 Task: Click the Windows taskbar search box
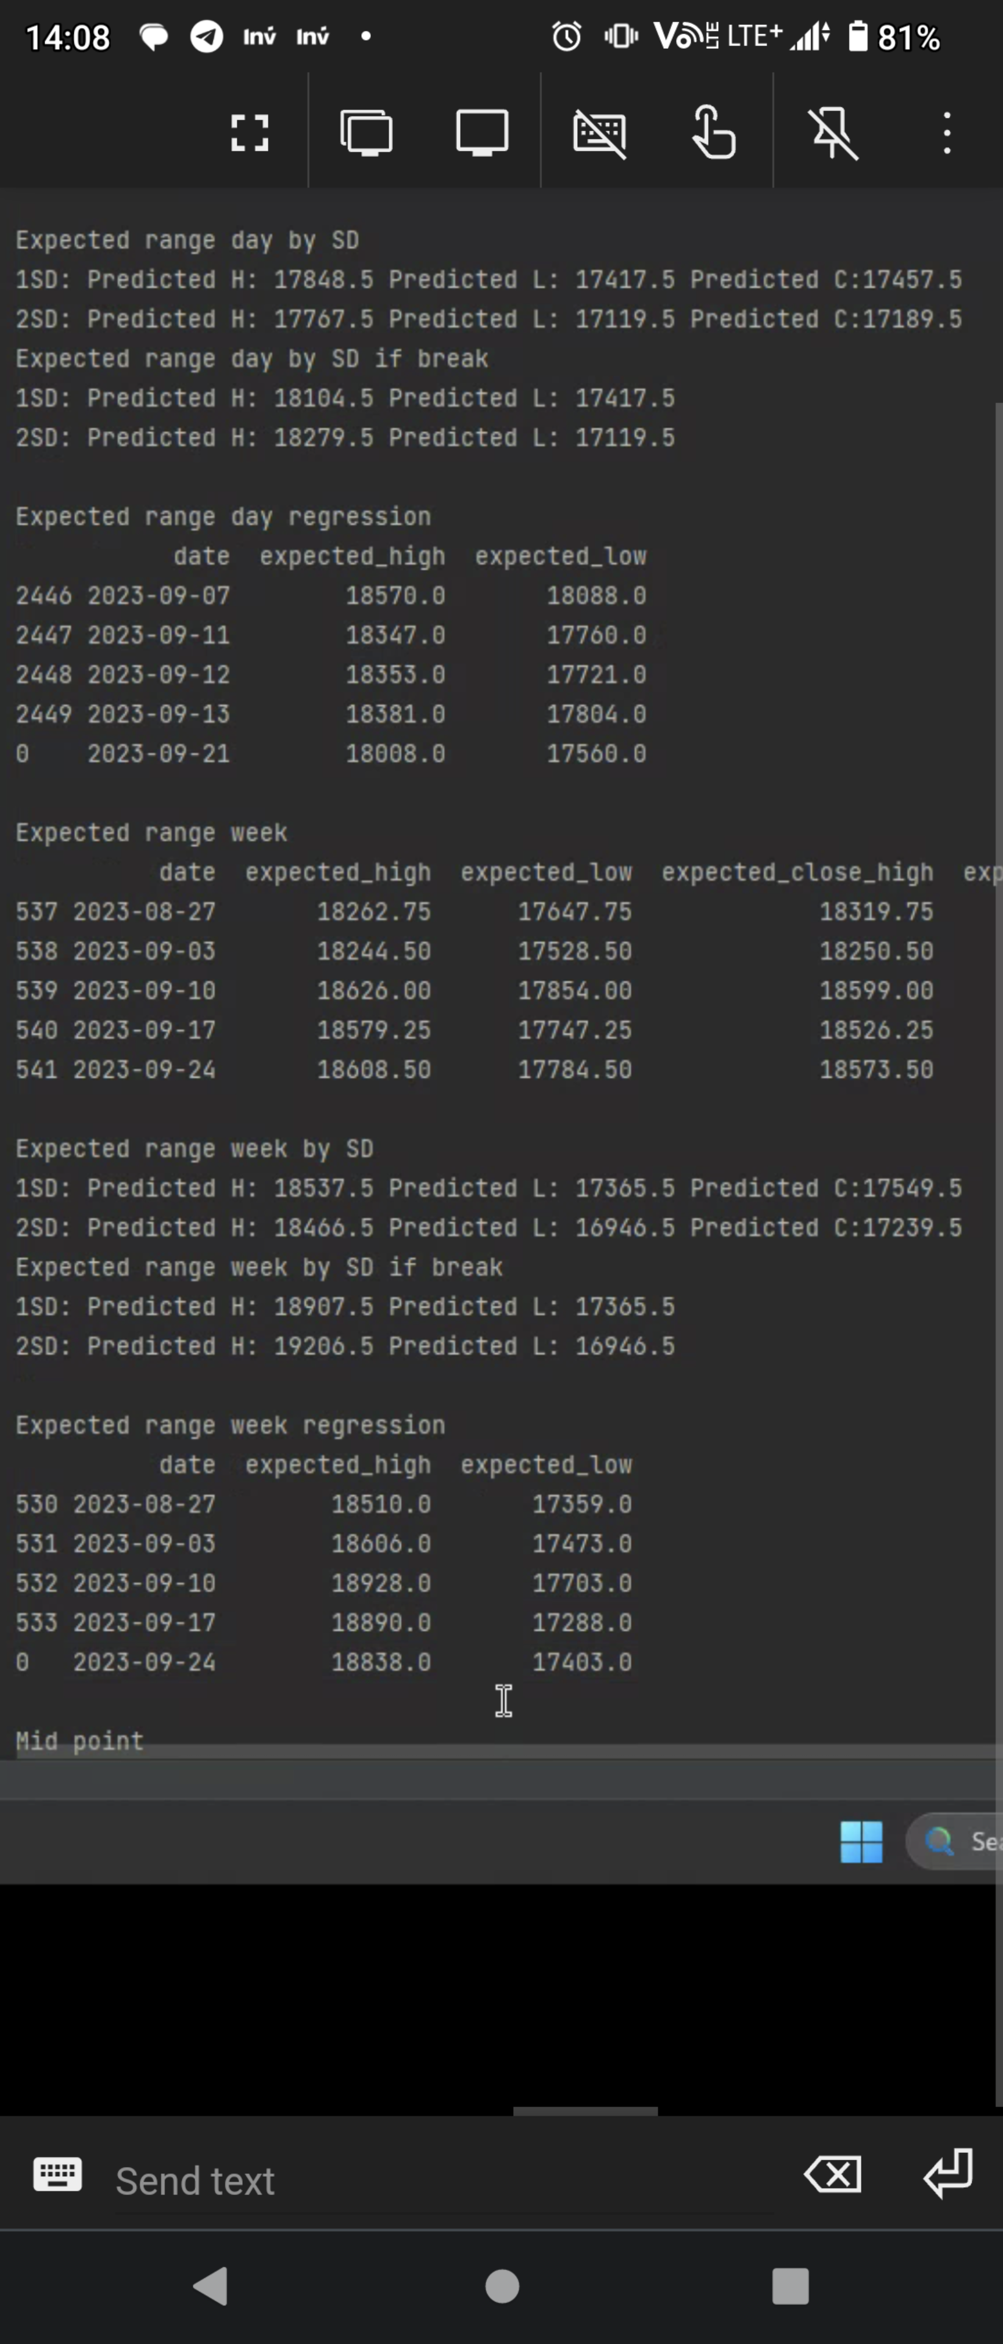click(959, 1842)
